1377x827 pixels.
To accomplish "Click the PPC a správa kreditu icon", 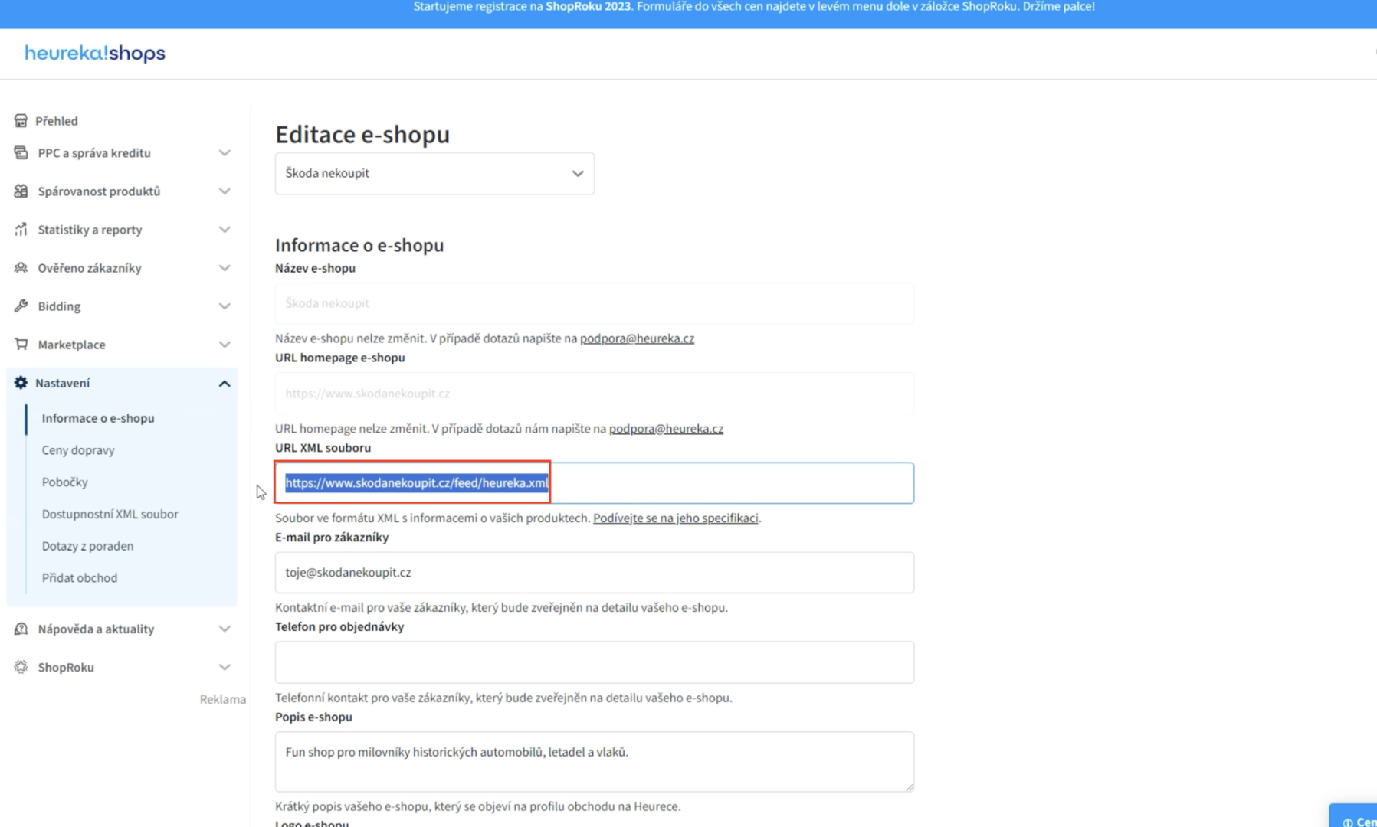I will (x=21, y=153).
